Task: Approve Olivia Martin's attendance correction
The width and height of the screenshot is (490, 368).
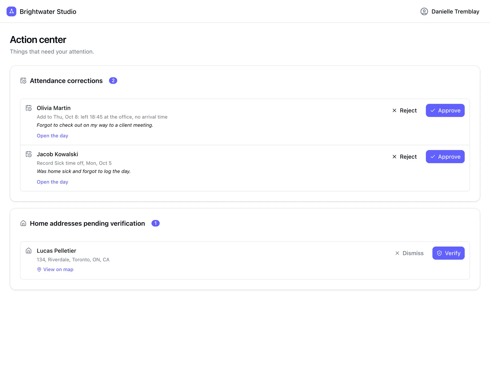Action: [x=445, y=110]
